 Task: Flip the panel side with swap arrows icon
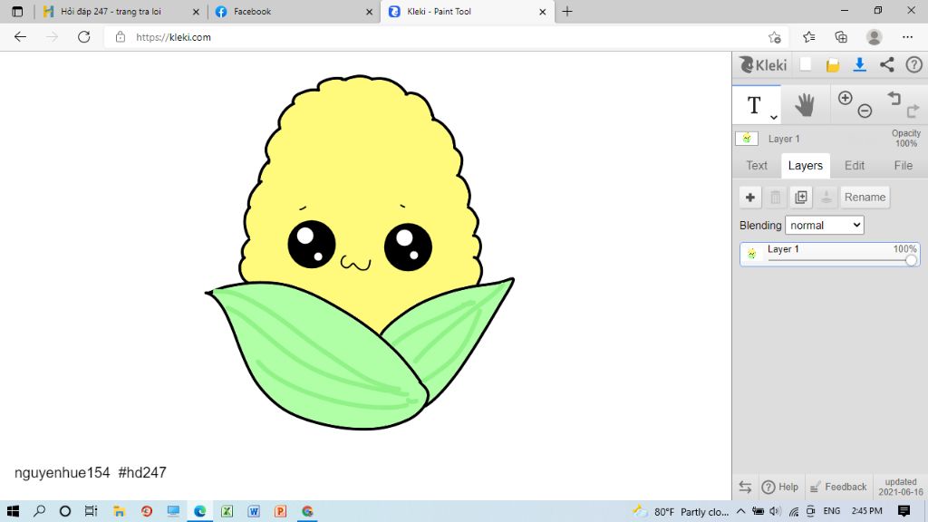point(745,487)
